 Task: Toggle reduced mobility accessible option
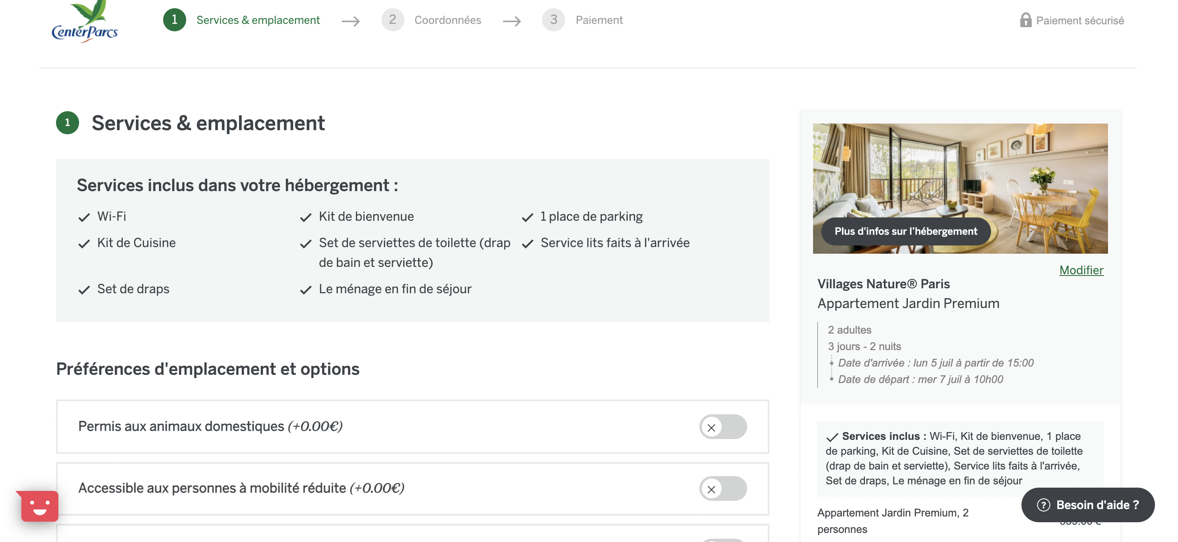click(722, 488)
